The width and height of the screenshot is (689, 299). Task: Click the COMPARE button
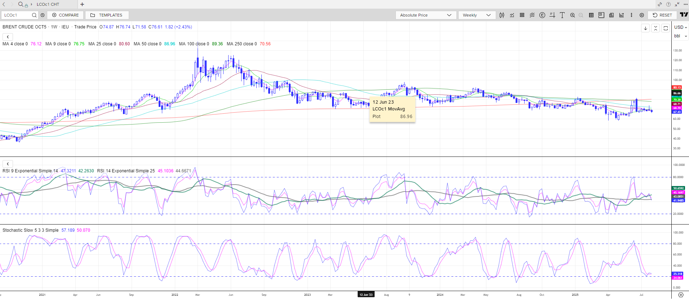pyautogui.click(x=65, y=15)
